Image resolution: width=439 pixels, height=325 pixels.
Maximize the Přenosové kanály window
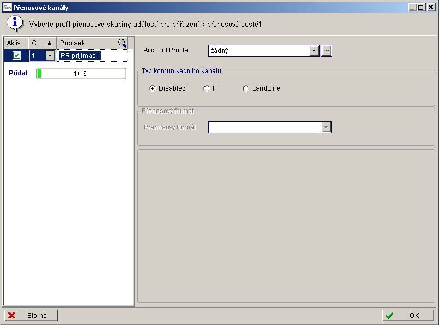click(x=420, y=8)
